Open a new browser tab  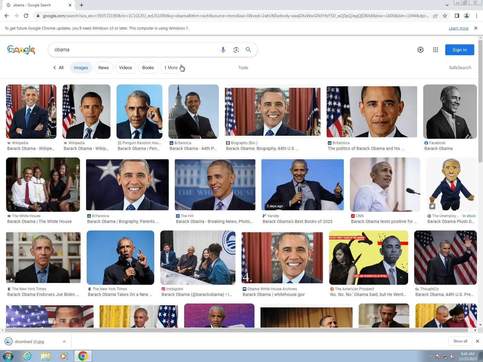pos(82,5)
